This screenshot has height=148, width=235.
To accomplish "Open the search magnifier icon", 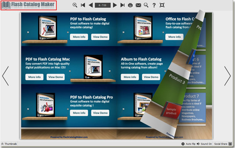I will click(x=146, y=5).
